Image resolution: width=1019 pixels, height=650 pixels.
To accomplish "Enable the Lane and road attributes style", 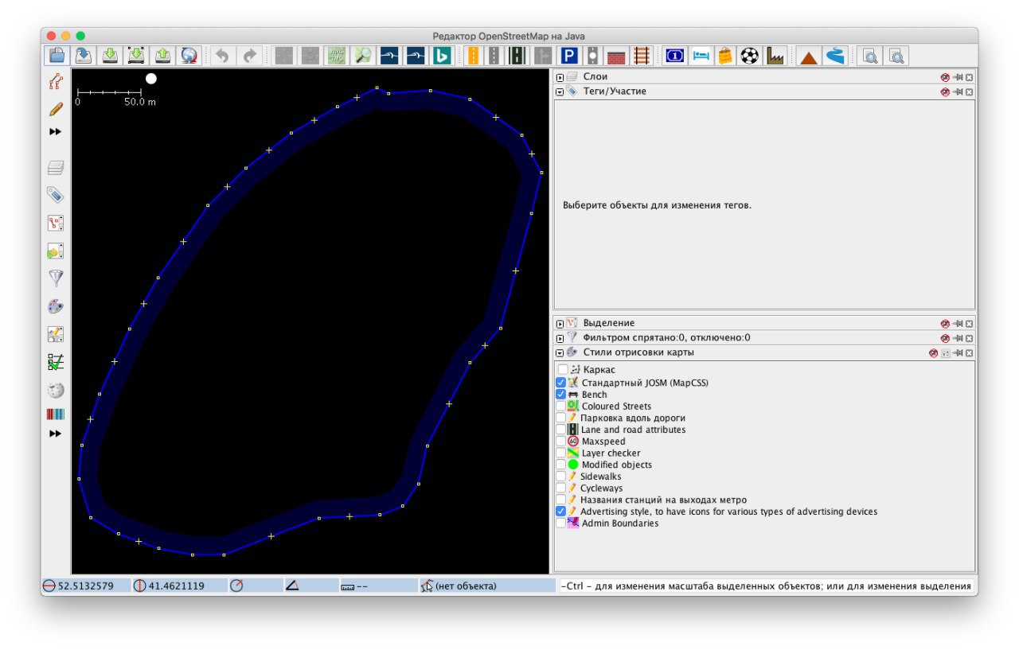I will pyautogui.click(x=561, y=430).
